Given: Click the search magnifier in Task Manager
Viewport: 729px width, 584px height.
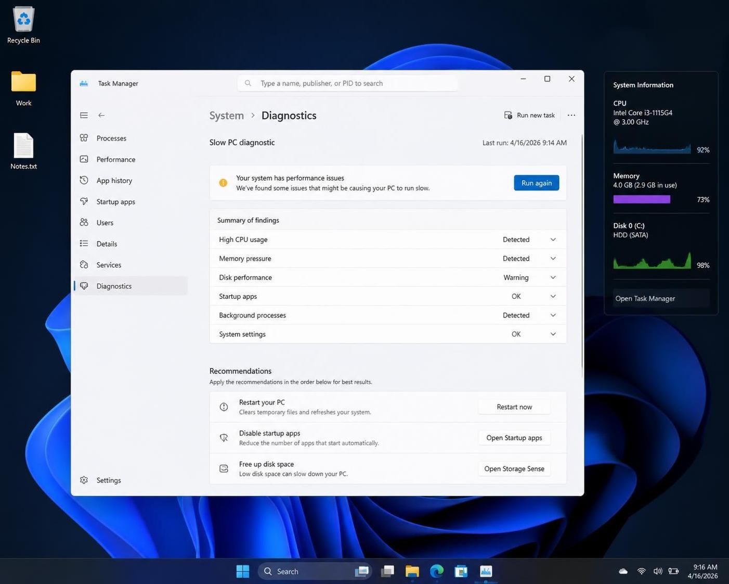Looking at the screenshot, I should tap(248, 83).
